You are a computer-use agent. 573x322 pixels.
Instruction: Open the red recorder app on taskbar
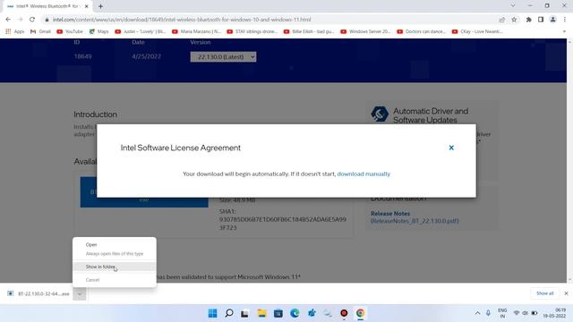(344, 313)
